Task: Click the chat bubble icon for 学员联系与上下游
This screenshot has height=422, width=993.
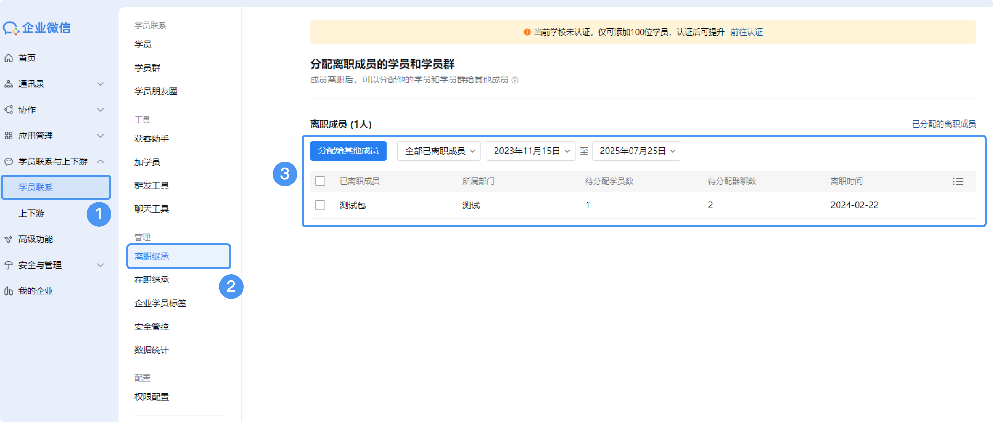Action: [8, 161]
